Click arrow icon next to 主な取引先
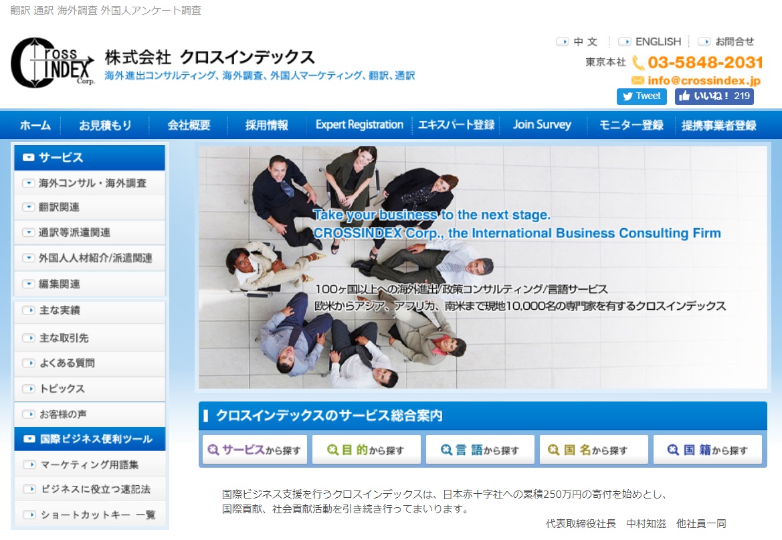782x540 pixels. click(x=28, y=338)
